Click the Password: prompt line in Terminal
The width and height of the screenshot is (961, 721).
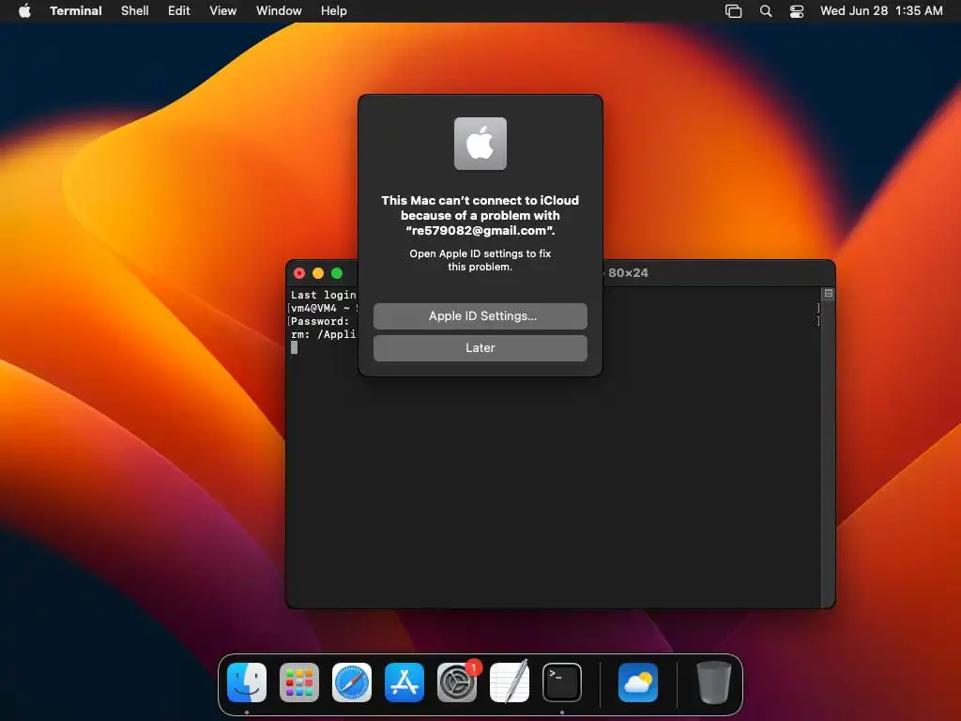click(319, 321)
